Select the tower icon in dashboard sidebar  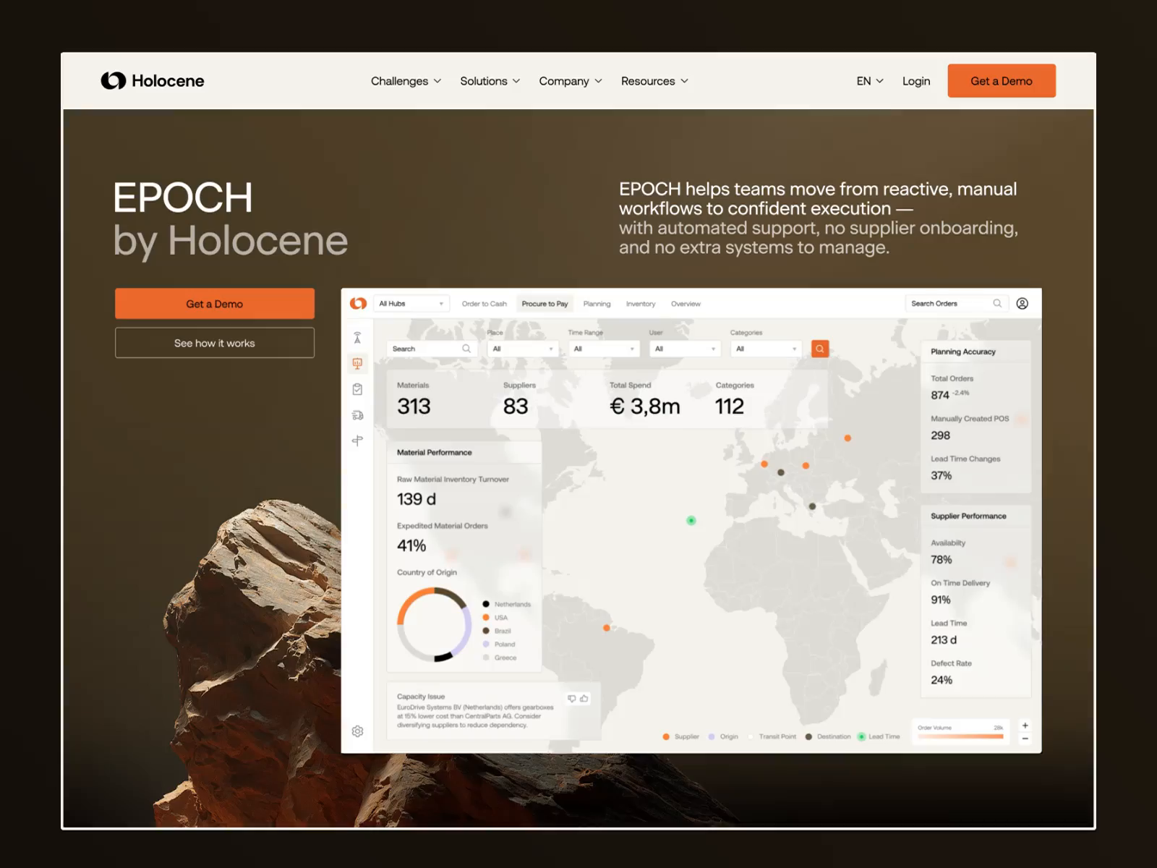(x=357, y=338)
